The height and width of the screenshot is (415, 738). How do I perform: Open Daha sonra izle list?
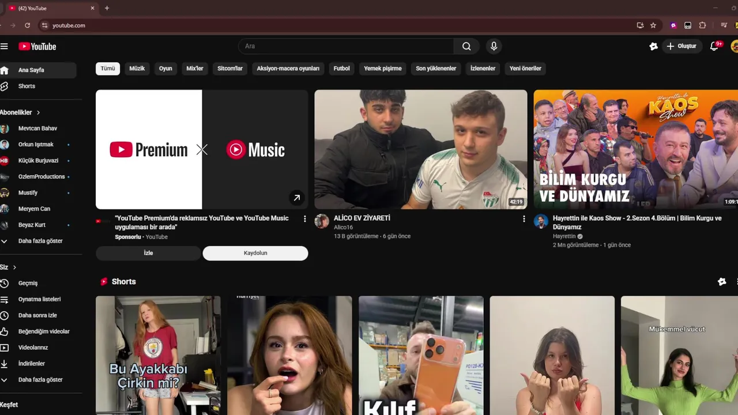point(37,315)
